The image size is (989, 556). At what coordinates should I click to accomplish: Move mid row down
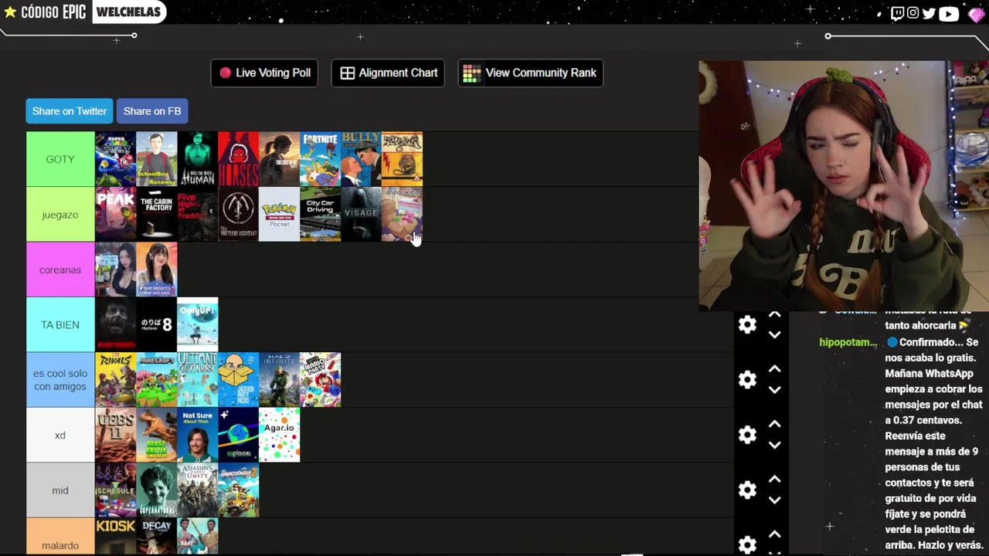click(775, 500)
